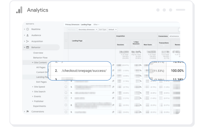Click help icon under % New Sessions header
The height and width of the screenshot is (127, 199).
click(x=136, y=47)
